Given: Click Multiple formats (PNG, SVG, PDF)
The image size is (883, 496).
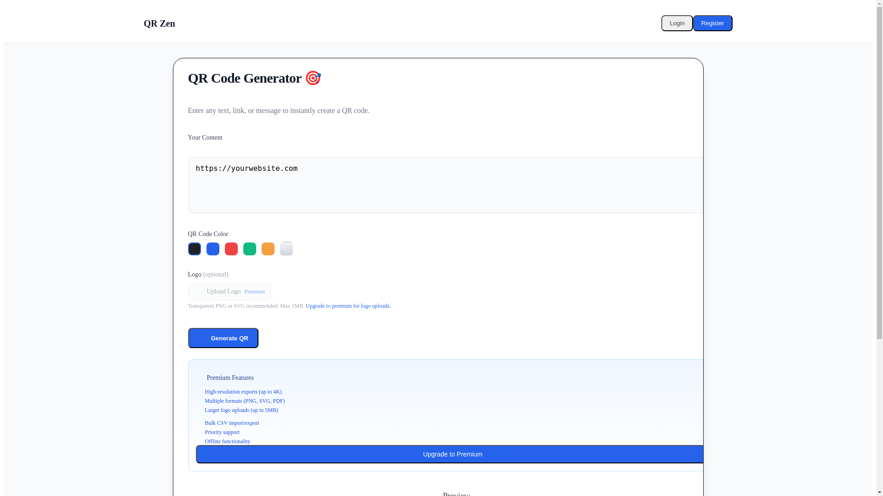Looking at the screenshot, I should click(x=245, y=401).
